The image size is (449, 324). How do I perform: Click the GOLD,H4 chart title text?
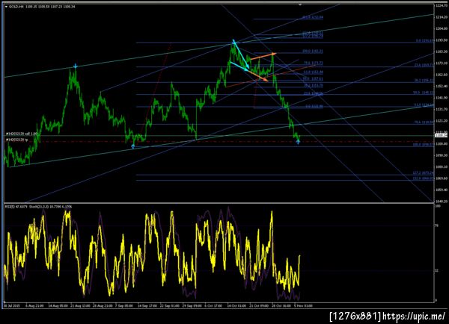[16, 6]
